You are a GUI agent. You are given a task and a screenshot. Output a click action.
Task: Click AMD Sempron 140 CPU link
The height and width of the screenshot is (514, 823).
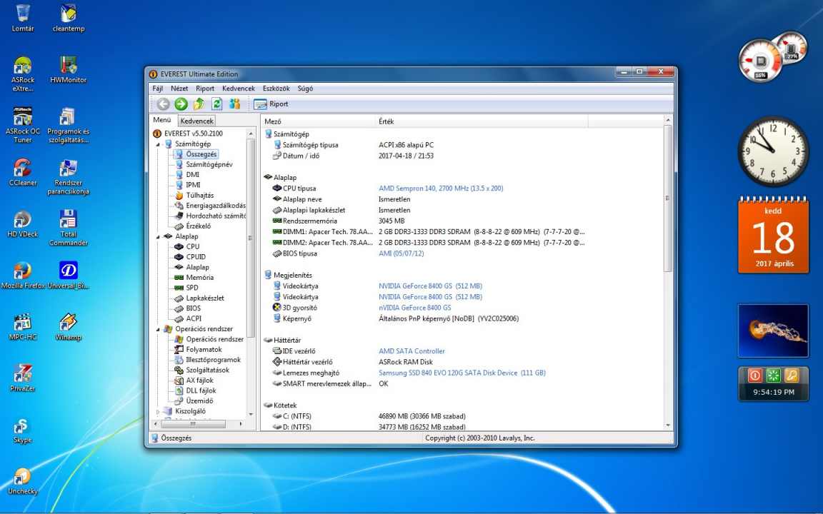coord(441,188)
